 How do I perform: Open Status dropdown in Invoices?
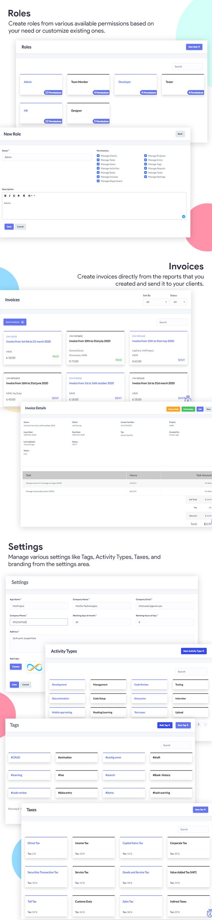[178, 302]
